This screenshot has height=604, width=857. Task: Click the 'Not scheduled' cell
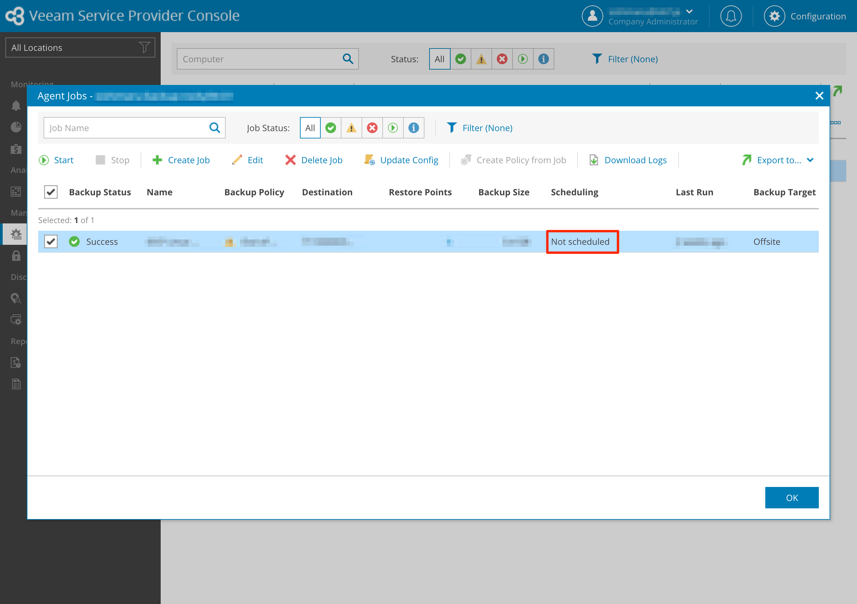(580, 241)
